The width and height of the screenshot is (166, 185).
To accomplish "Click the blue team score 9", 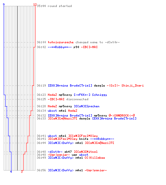I will coord(4,4).
